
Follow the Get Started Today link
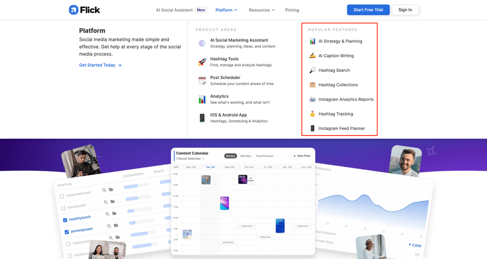pos(100,65)
